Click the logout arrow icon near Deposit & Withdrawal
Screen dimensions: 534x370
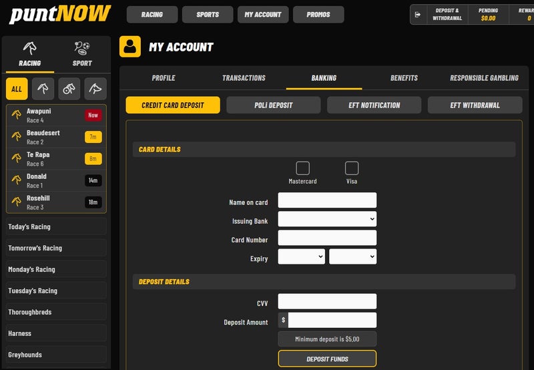coord(418,15)
